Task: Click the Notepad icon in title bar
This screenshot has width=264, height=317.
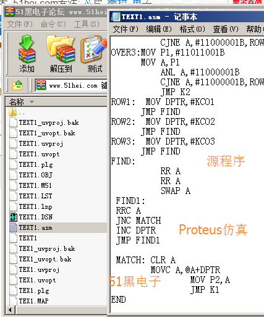Action: (x=116, y=17)
